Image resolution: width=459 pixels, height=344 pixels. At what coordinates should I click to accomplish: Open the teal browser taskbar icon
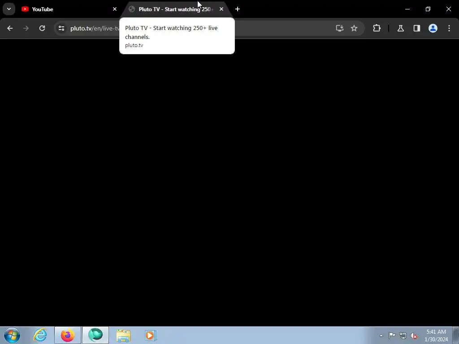95,335
